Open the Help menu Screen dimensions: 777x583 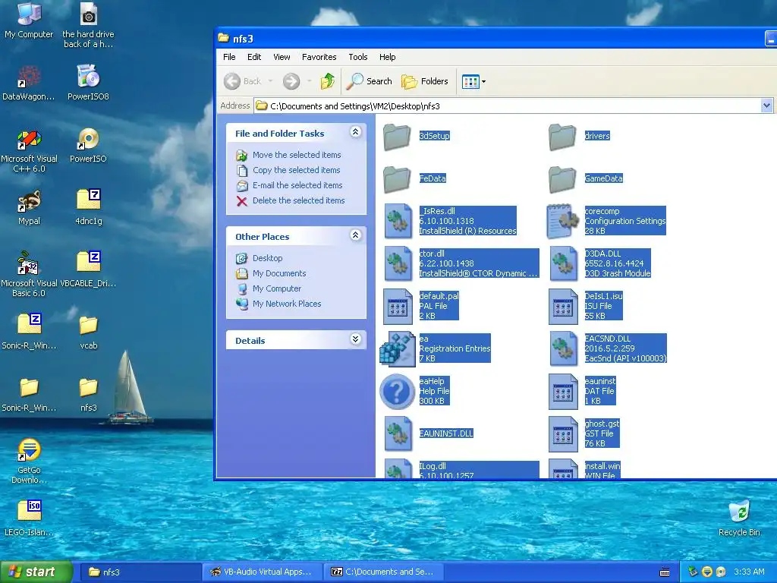tap(388, 57)
